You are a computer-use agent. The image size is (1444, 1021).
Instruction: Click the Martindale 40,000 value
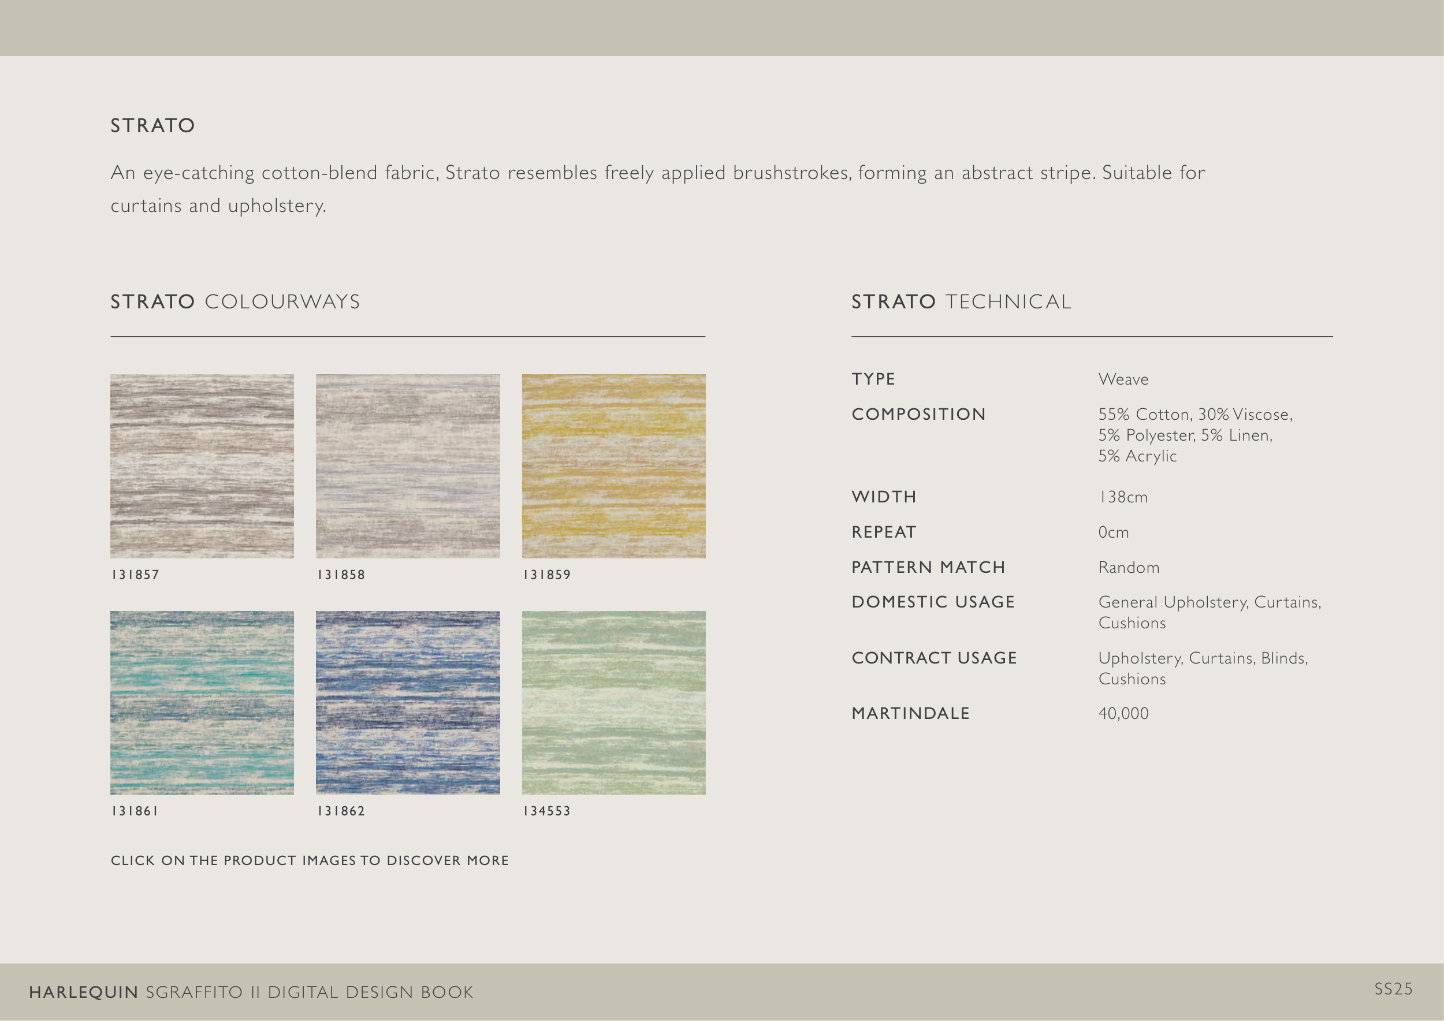1123,714
